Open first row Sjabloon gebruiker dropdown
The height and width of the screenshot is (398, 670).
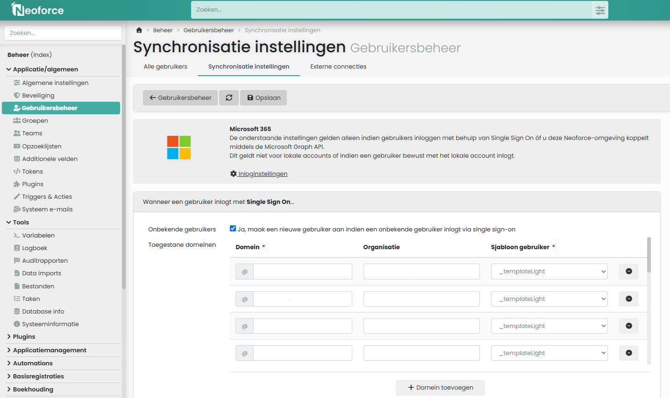click(x=549, y=272)
